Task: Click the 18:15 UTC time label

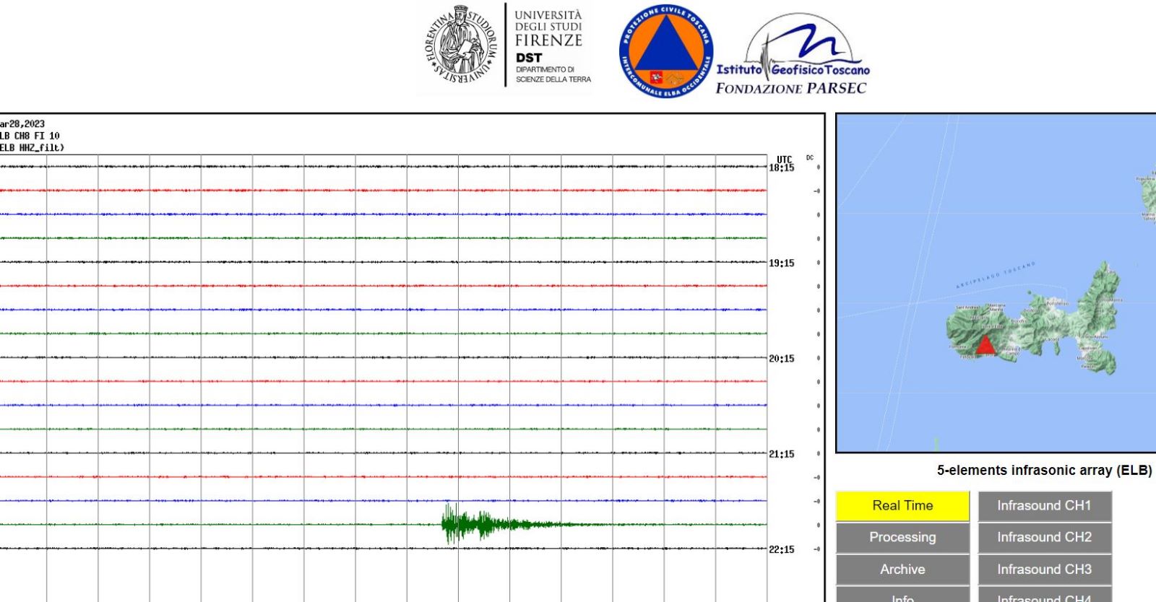Action: click(x=782, y=167)
